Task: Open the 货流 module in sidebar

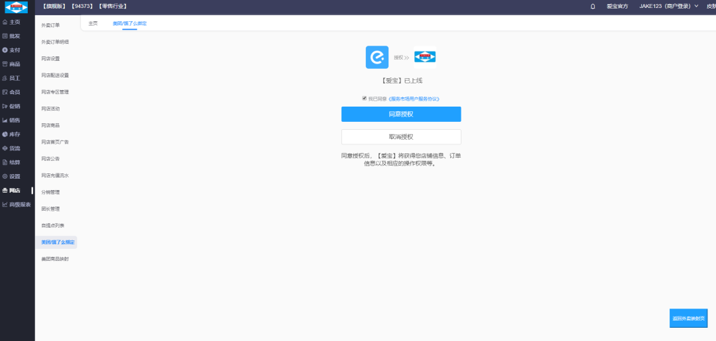Action: [11, 148]
